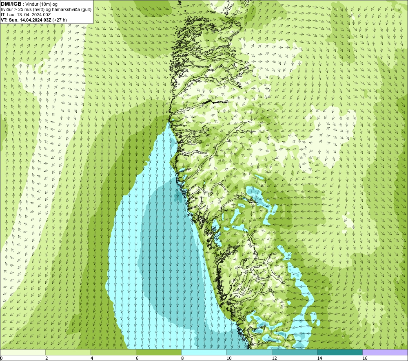
Task: Click the 6–8 m/s dark green swatch
Action: tap(158, 352)
